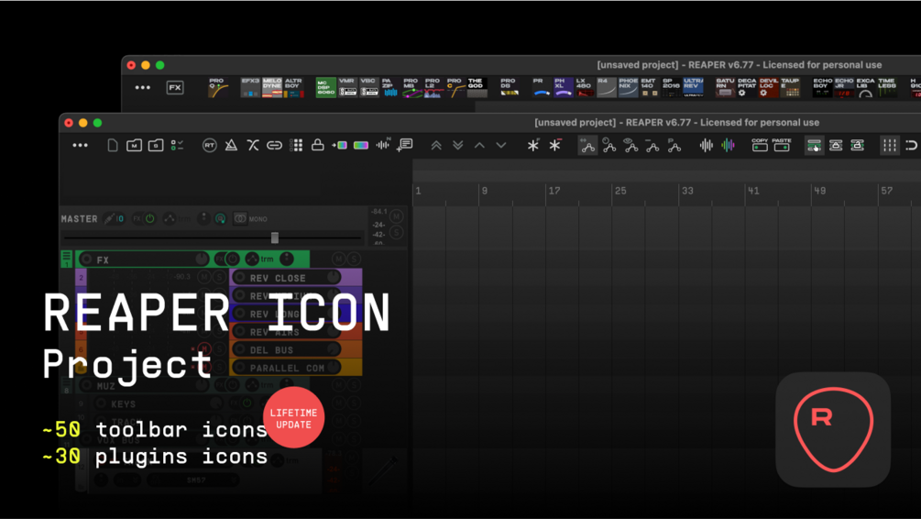The width and height of the screenshot is (921, 519).
Task: Open the folder icon labeled G
Action: [x=156, y=145]
